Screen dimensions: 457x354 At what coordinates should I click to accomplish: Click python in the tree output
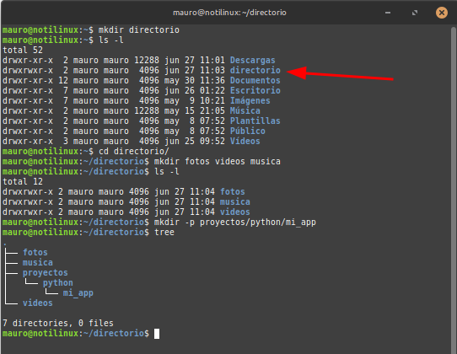(57, 283)
